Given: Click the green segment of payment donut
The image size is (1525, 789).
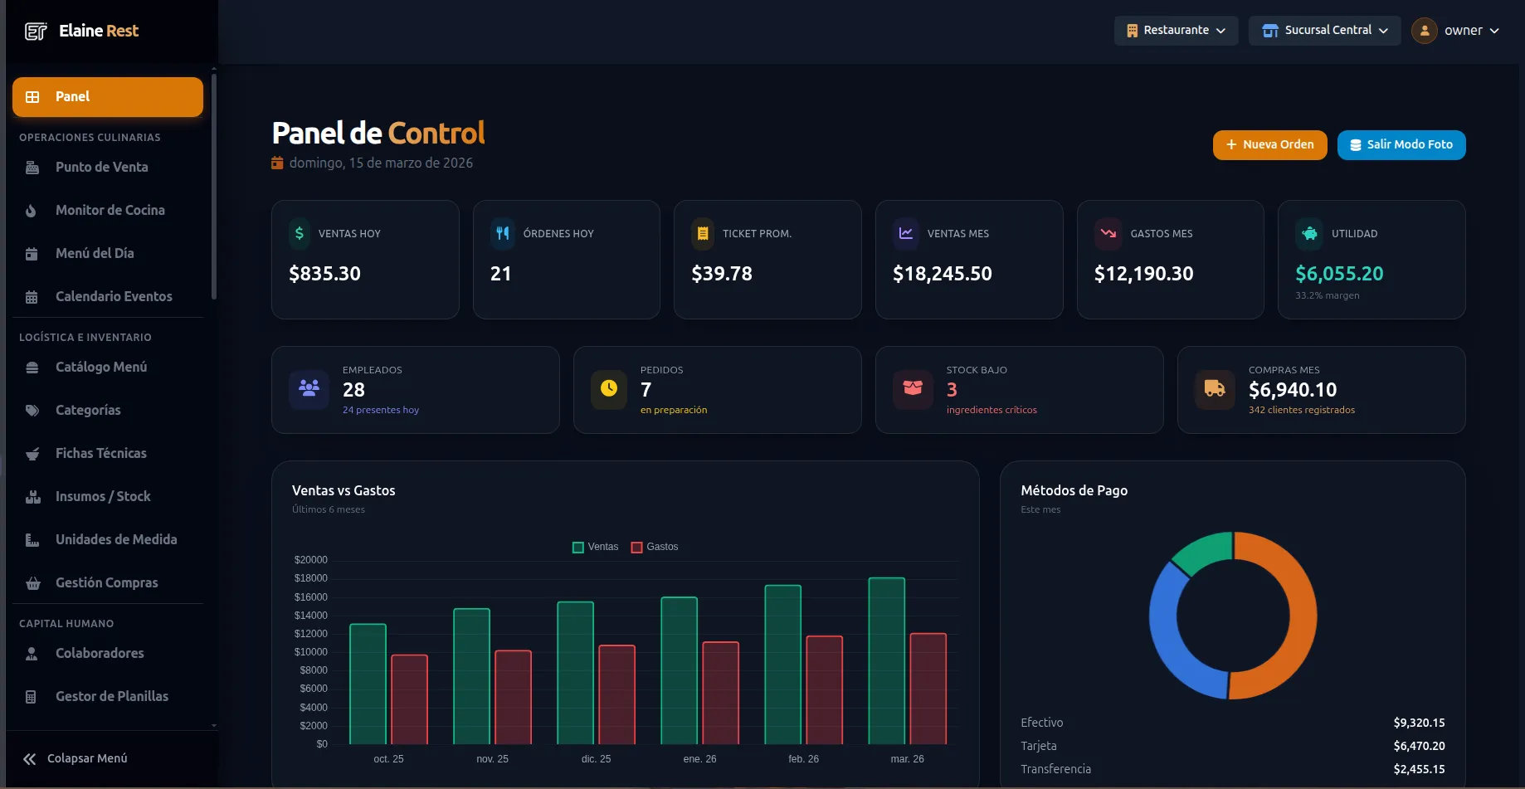Looking at the screenshot, I should [1205, 552].
